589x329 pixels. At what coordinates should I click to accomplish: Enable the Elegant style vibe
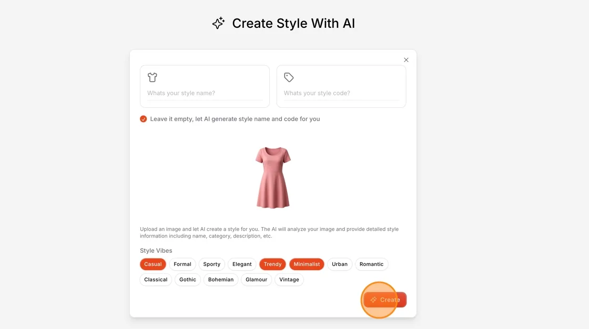(242, 264)
